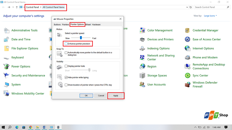Open the Action Center notification icon
The image size is (232, 130).
click(x=226, y=127)
